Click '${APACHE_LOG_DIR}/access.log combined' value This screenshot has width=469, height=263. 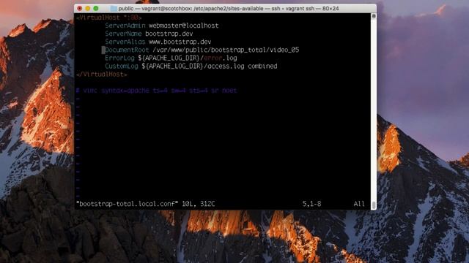(x=210, y=66)
